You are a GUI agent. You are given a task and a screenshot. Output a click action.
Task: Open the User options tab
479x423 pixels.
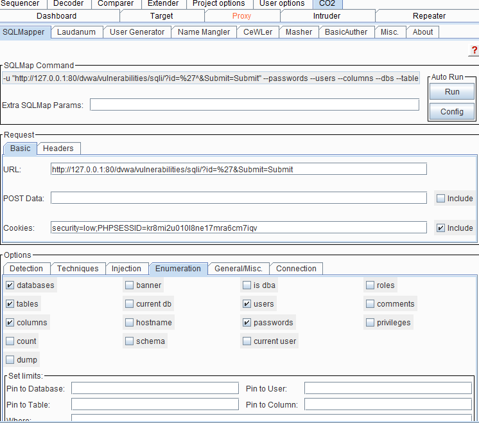[282, 3]
